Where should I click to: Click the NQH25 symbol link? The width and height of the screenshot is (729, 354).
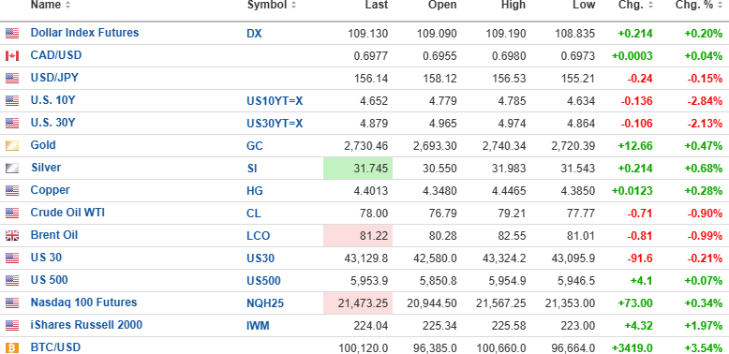coord(265,303)
